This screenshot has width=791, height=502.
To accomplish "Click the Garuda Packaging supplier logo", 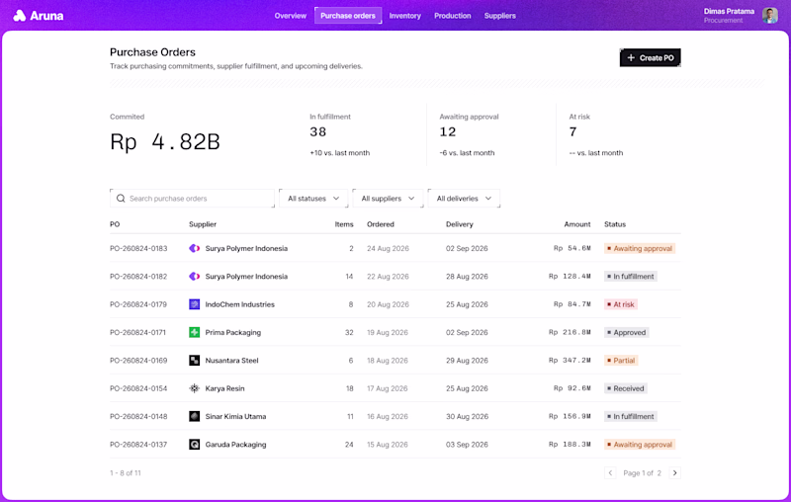I will coord(194,445).
